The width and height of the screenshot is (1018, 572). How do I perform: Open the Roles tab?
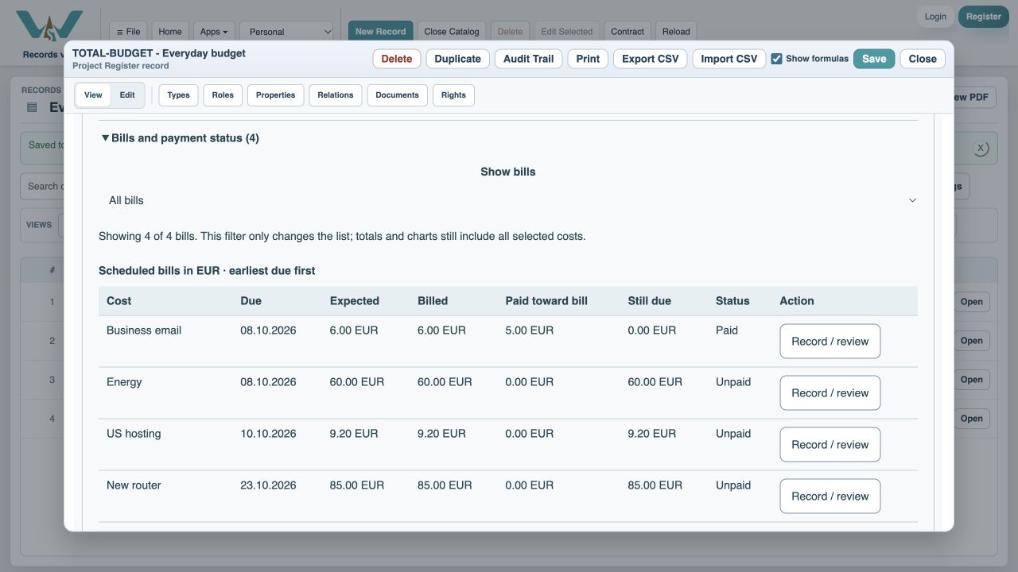pos(223,95)
